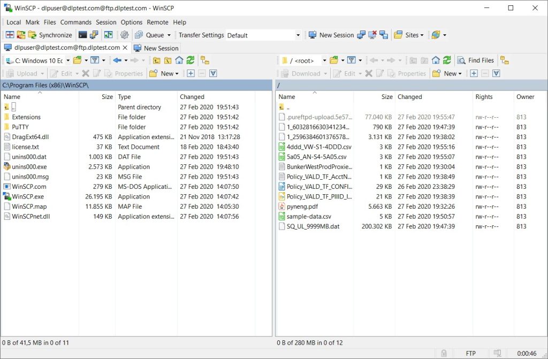The width and height of the screenshot is (548, 359).
Task: Sort local files by Name column
Action: coord(40,97)
